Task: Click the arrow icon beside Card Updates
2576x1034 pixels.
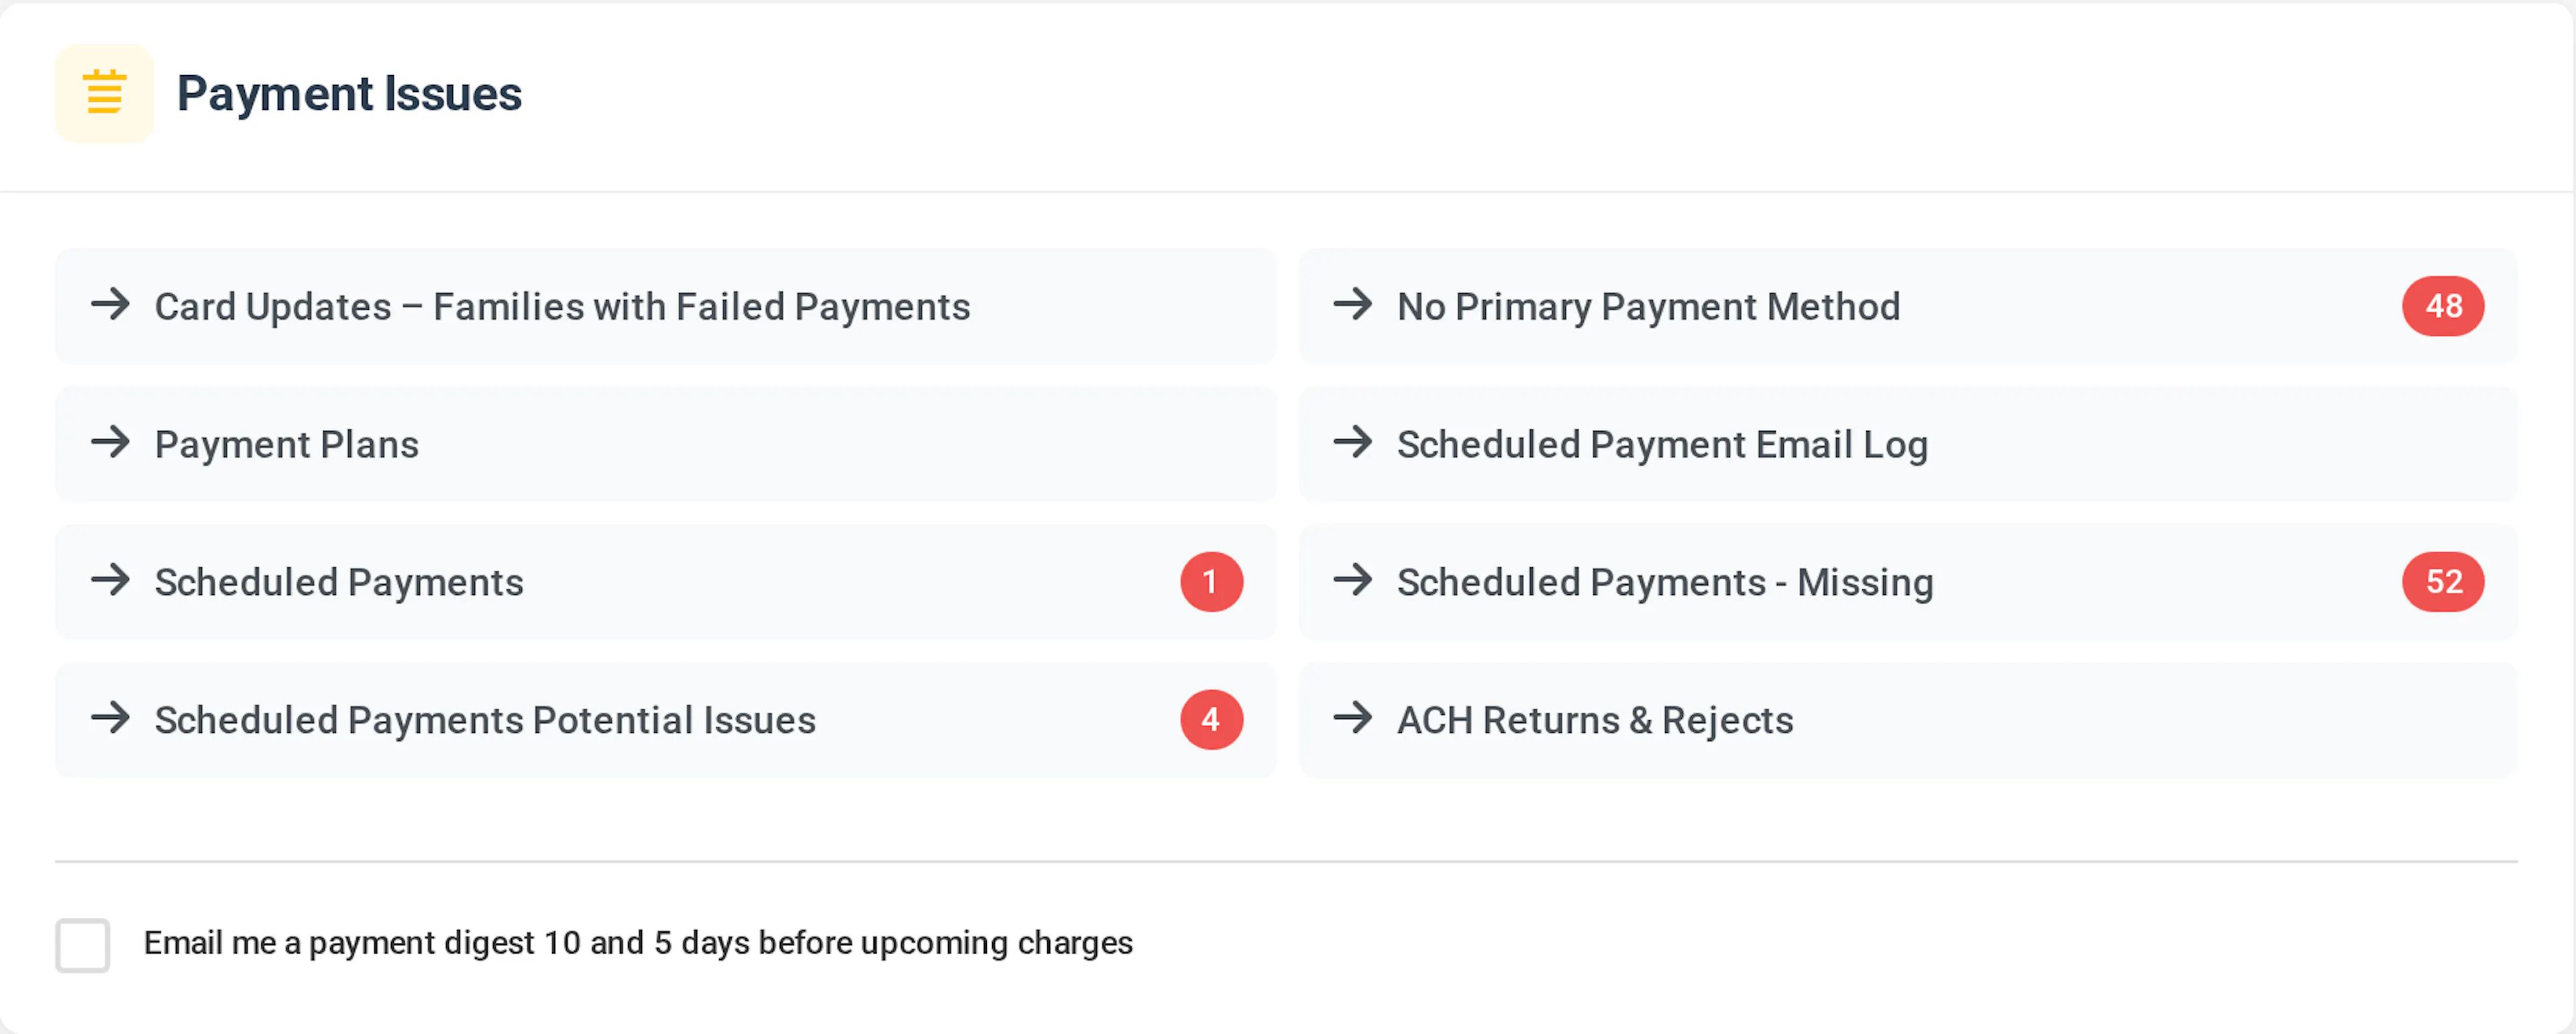Action: point(111,305)
